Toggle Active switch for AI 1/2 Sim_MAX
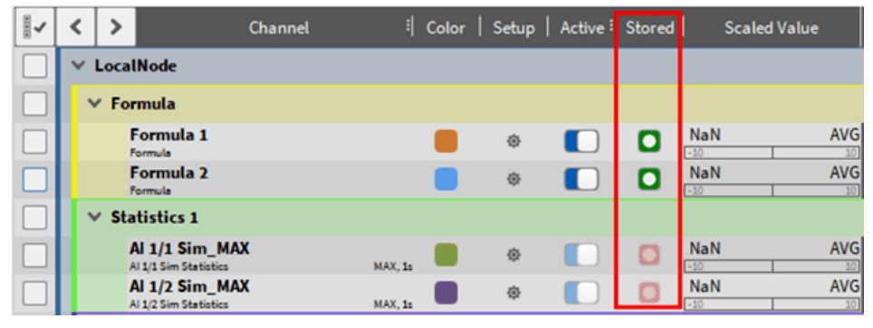Screen dimensions: 873x328 coord(581,293)
